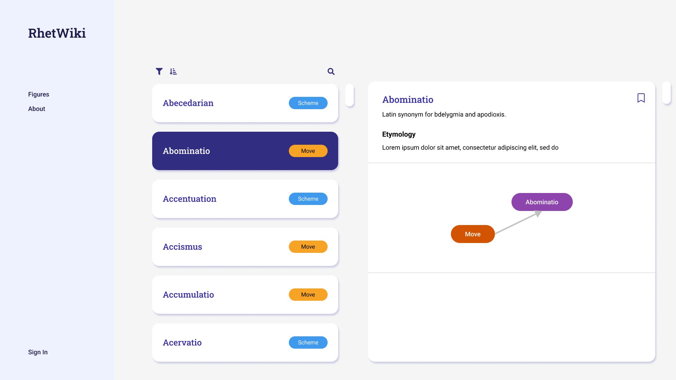This screenshot has width=676, height=380.
Task: Click the figures list scrollbar thumb
Action: [x=349, y=95]
